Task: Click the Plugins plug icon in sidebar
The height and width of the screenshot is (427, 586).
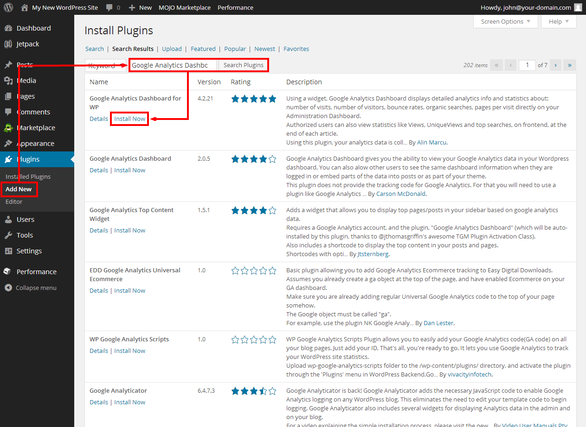Action: tap(8, 159)
